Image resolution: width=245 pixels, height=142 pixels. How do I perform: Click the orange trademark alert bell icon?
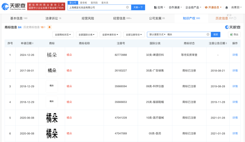pos(50,27)
